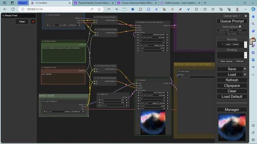Image resolution: width=257 pixels, height=144 pixels.
Task: Click the read aloud icon in address bar
Action: (92, 9)
